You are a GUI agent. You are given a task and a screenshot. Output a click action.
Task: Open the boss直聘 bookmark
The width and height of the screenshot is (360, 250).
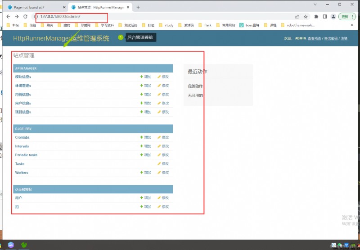tap(249, 25)
